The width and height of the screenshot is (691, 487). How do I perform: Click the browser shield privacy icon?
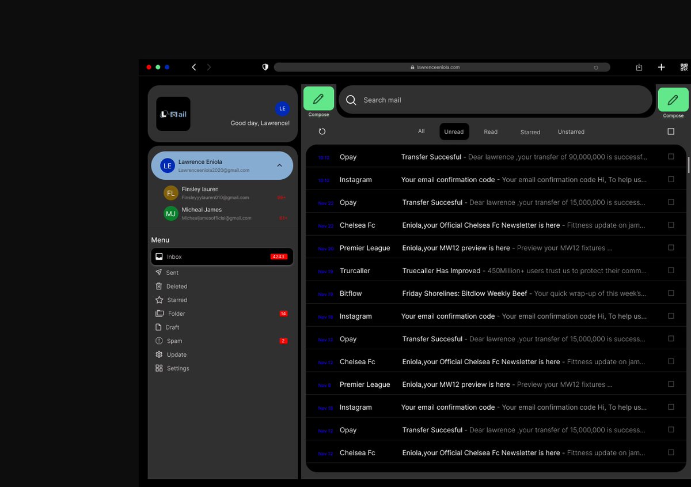click(265, 67)
